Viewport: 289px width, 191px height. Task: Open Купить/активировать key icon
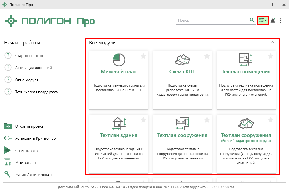pyautogui.click(x=8, y=174)
